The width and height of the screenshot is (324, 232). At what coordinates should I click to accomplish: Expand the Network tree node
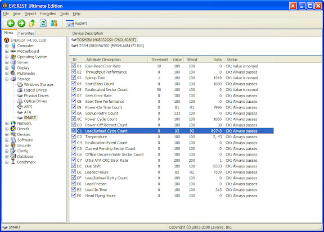point(7,124)
